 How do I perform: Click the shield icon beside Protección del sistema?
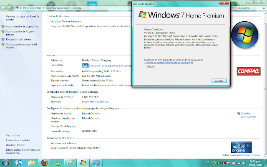coord(3,39)
